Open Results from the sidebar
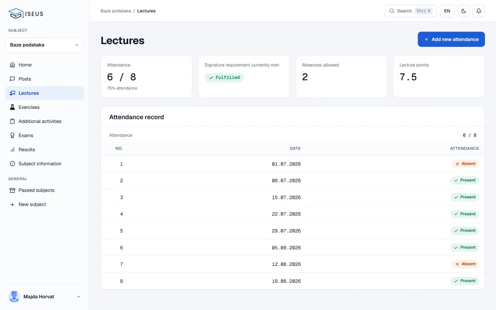Image resolution: width=496 pixels, height=310 pixels. 45,150
